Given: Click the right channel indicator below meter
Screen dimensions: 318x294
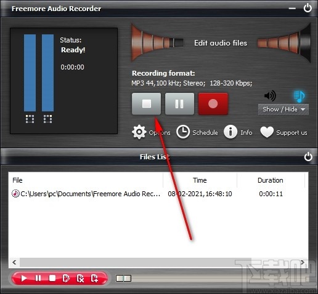Looking at the screenshot, I should pos(47,119).
